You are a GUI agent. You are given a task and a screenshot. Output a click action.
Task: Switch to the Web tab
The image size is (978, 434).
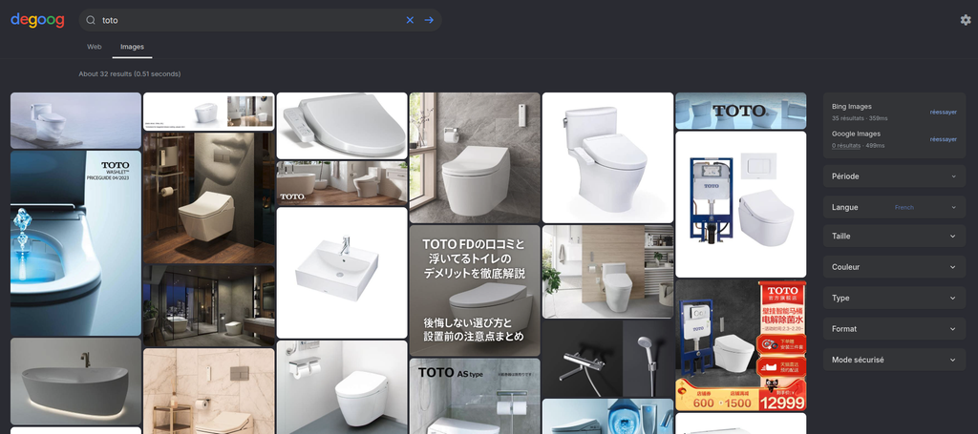(x=95, y=47)
